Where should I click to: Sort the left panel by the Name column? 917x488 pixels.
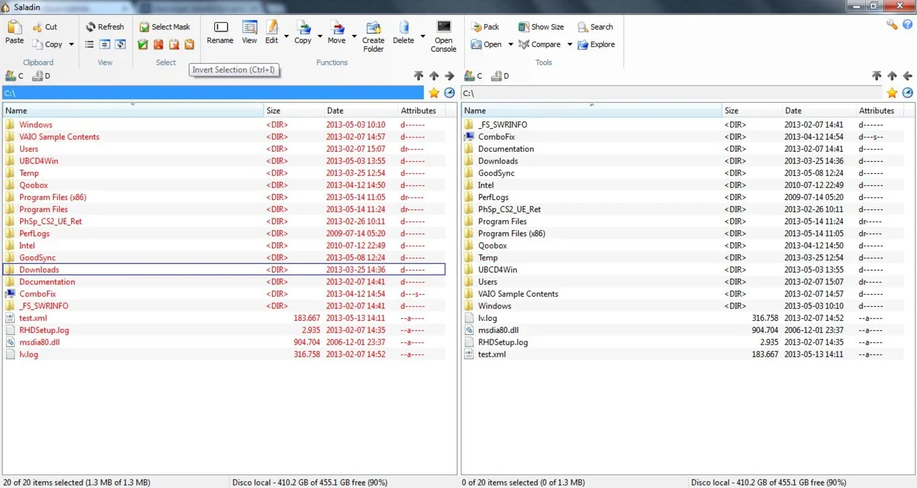click(x=133, y=110)
